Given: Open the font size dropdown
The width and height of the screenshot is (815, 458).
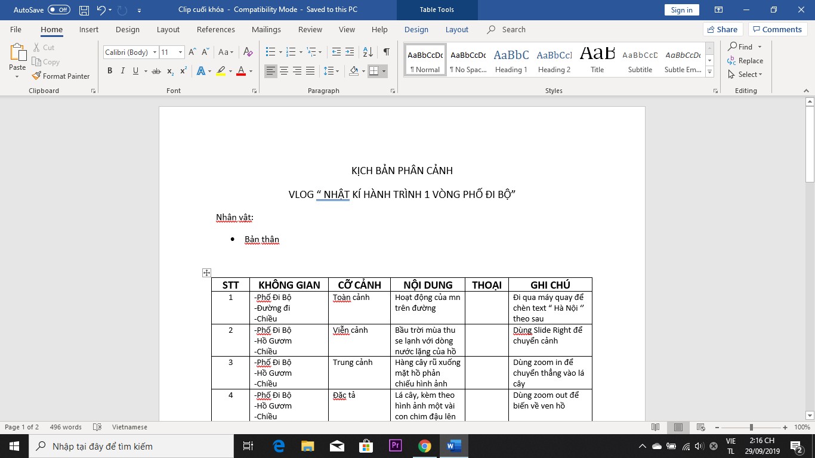Looking at the screenshot, I should point(180,52).
